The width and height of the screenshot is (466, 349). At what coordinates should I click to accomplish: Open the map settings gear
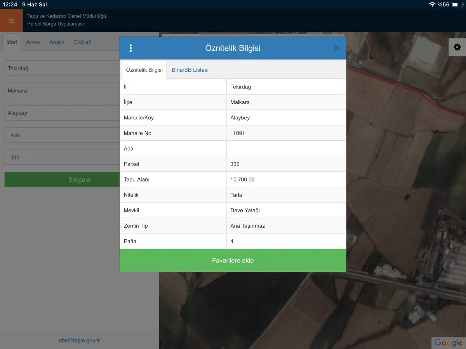(457, 47)
